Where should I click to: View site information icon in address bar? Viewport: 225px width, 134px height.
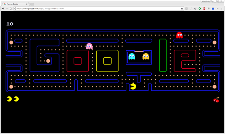tap(15, 9)
